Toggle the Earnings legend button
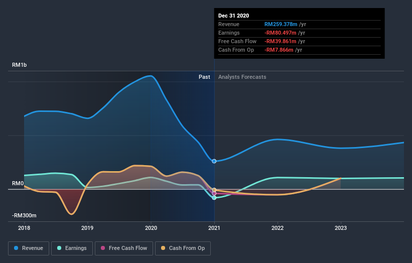The image size is (412, 263). click(x=72, y=248)
